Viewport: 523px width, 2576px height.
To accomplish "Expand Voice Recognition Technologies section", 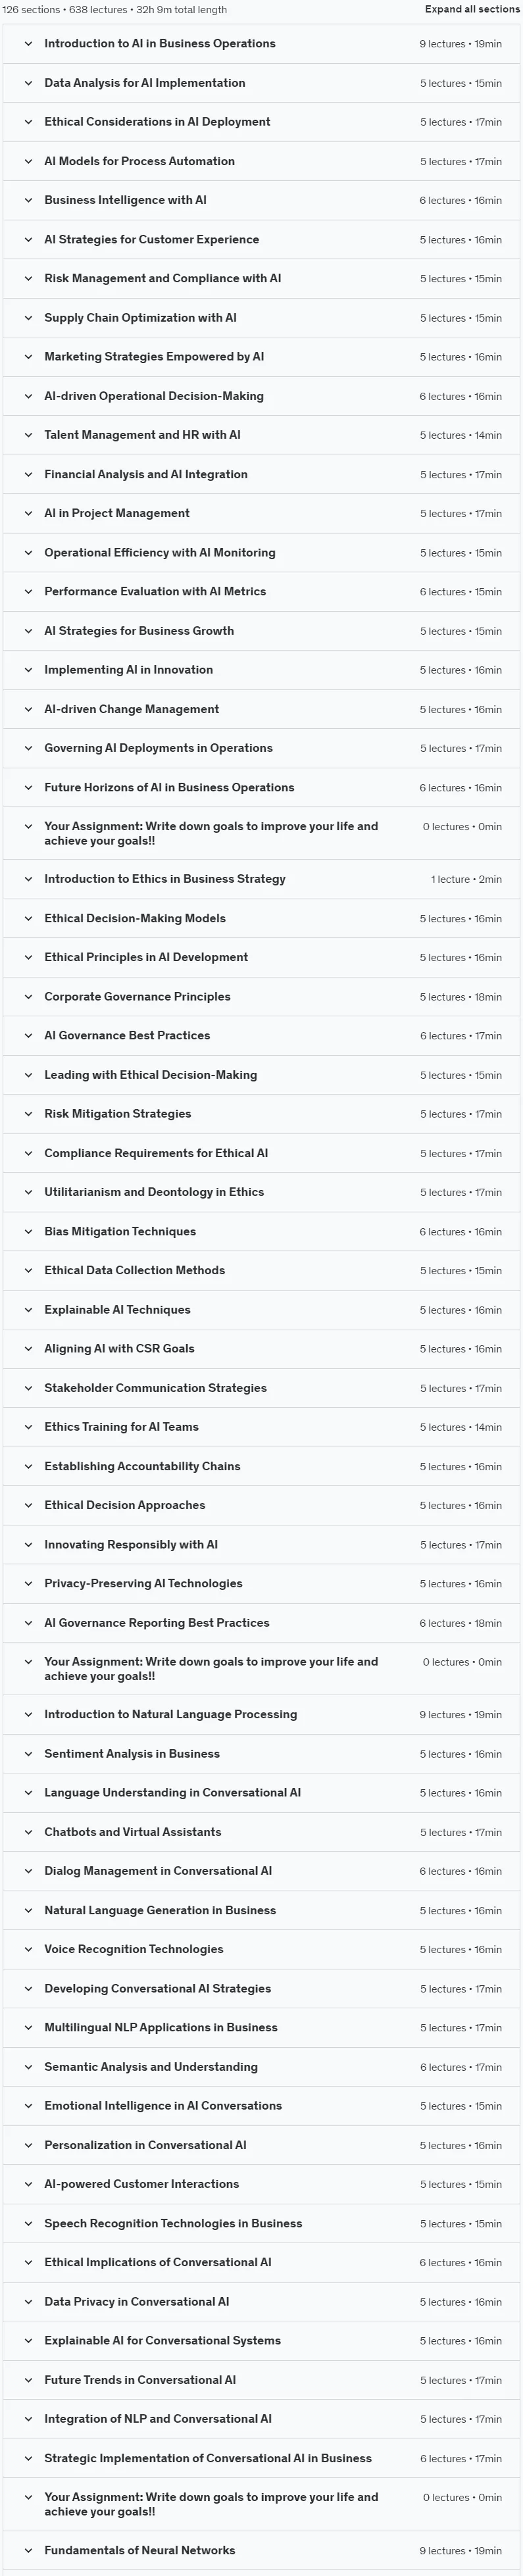I will pos(261,1950).
